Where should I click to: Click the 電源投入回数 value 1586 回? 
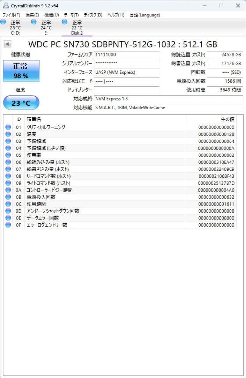pyautogui.click(x=225, y=81)
